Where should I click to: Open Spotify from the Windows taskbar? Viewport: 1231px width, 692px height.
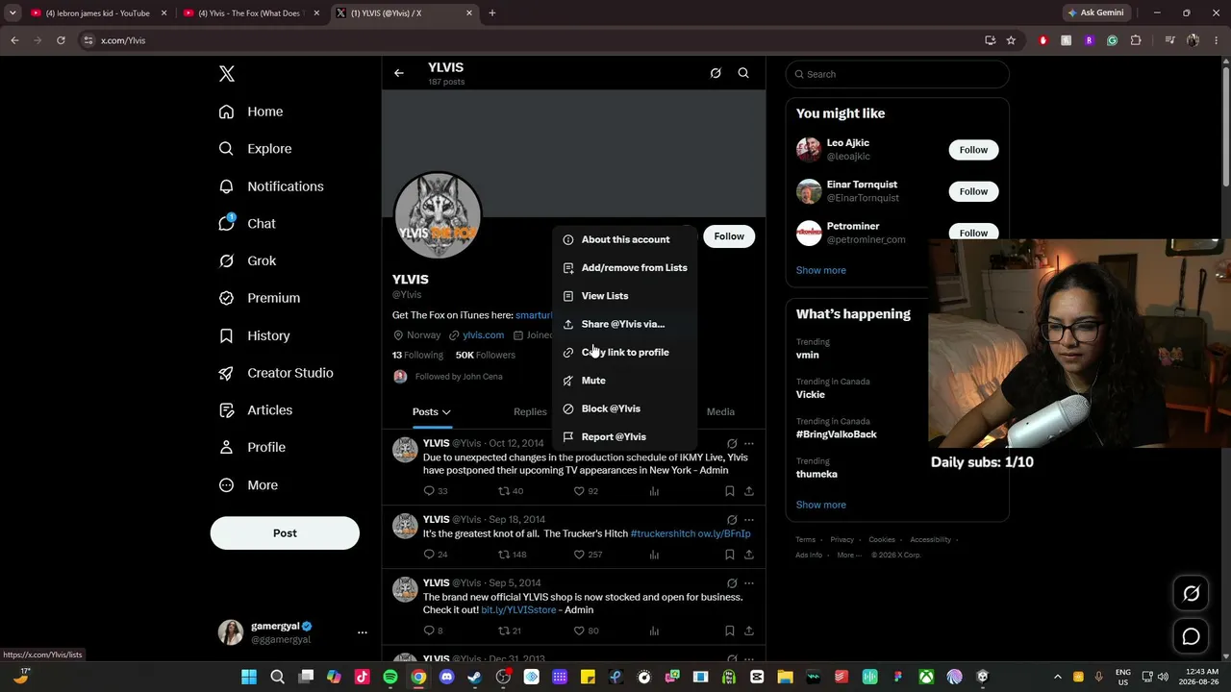pos(389,677)
